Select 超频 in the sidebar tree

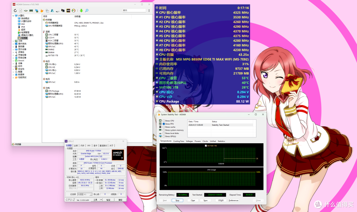tap(23, 30)
